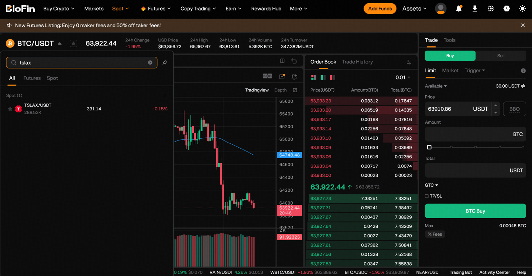This screenshot has height=276, width=532.
Task: Switch to the Trade History tab
Action: point(358,62)
